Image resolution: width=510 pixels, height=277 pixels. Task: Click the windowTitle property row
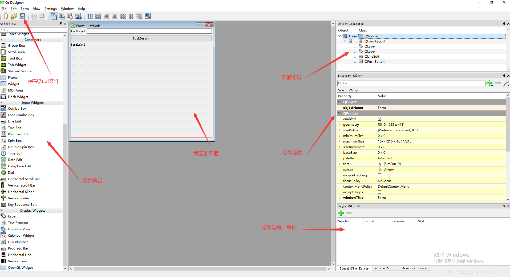pos(421,198)
